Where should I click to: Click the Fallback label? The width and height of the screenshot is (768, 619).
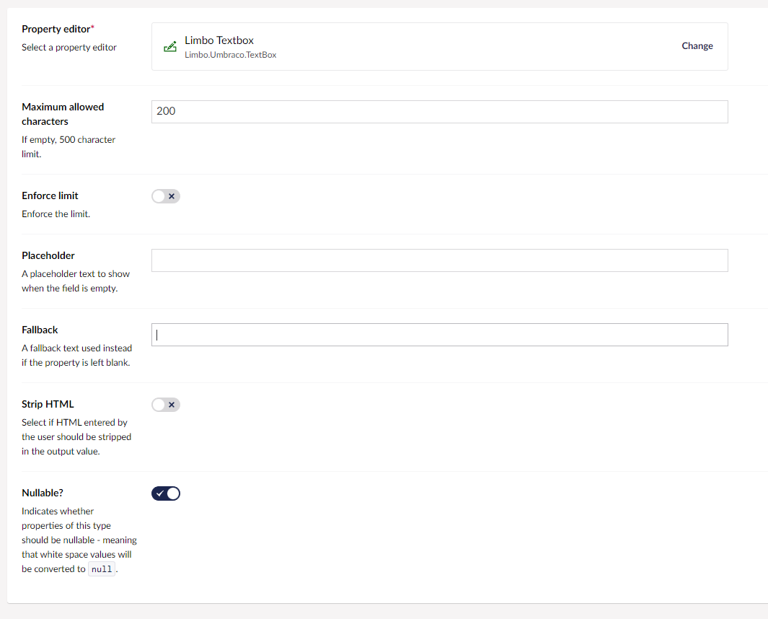[40, 330]
